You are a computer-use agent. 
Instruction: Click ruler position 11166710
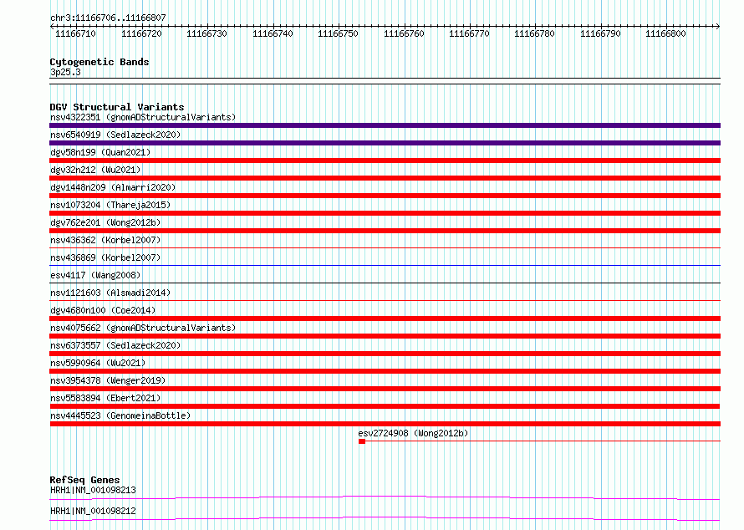click(x=75, y=33)
